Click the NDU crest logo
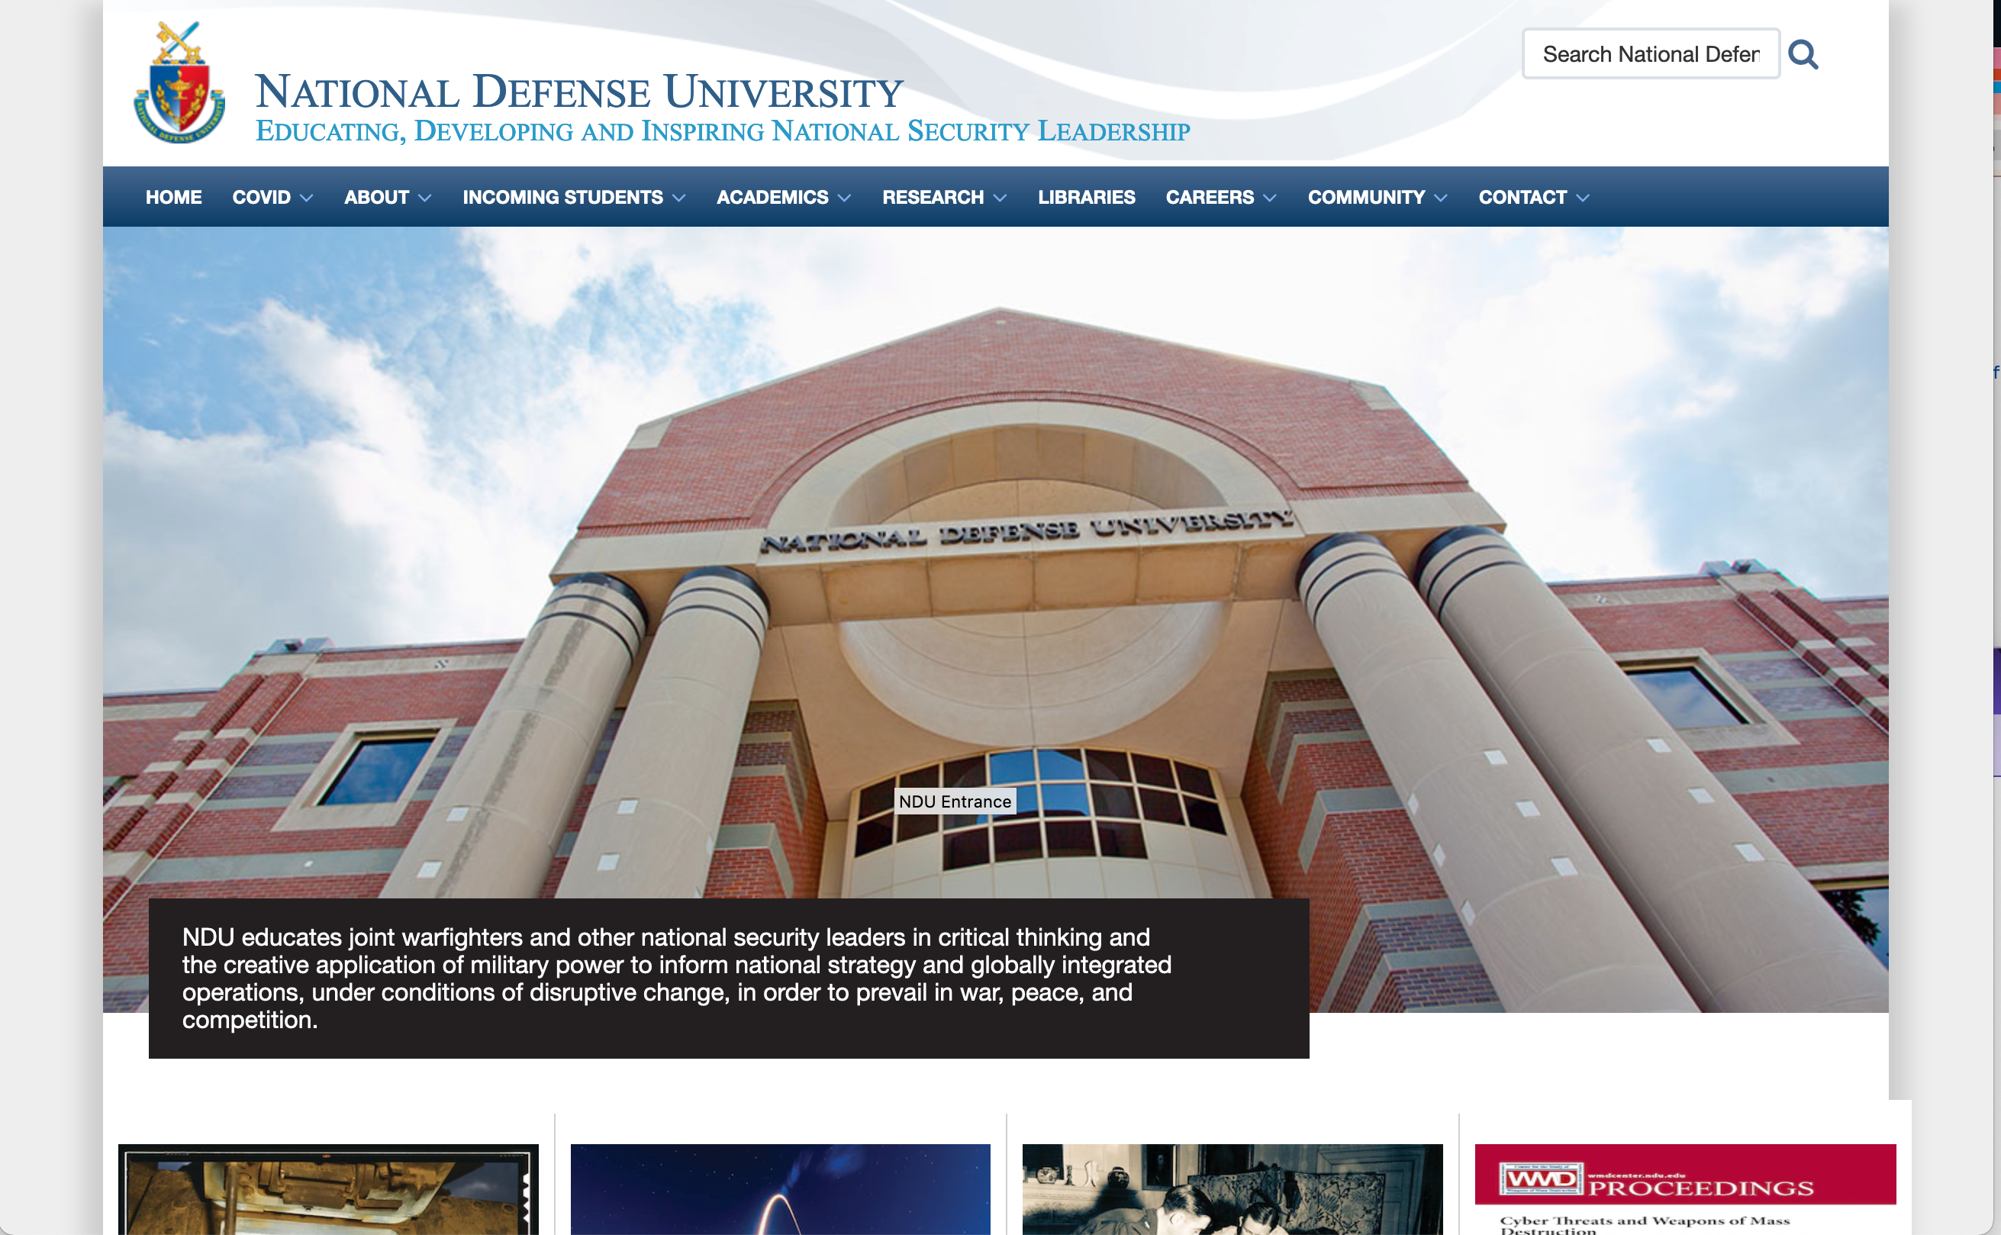This screenshot has height=1235, width=2001. (x=179, y=83)
